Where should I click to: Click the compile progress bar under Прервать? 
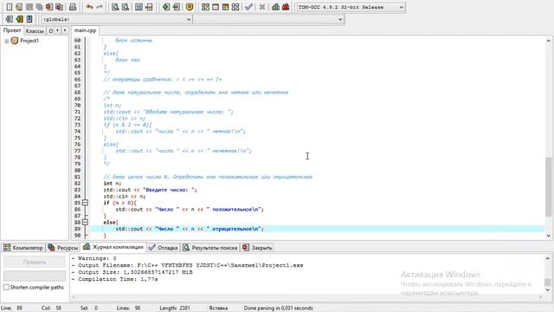35,276
